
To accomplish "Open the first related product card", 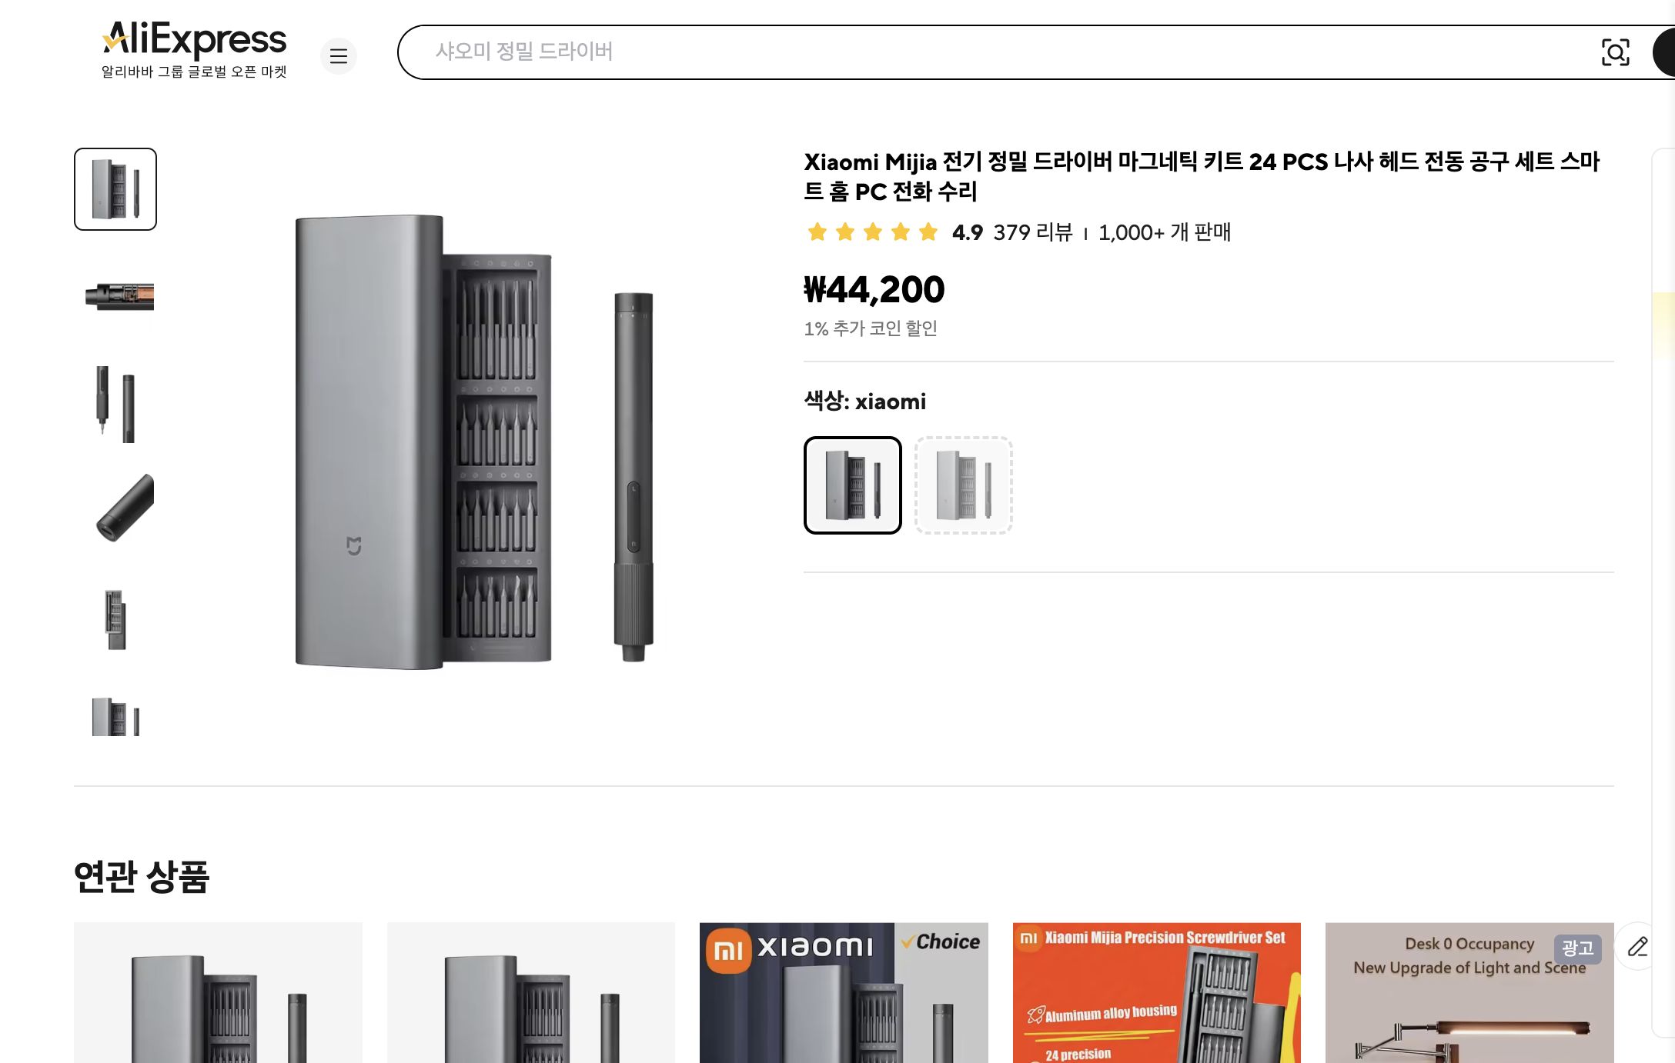I will tap(218, 992).
